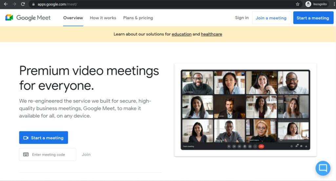Focus the Enter meeting code field
Viewport: 336px width, 181px height.
click(47, 154)
